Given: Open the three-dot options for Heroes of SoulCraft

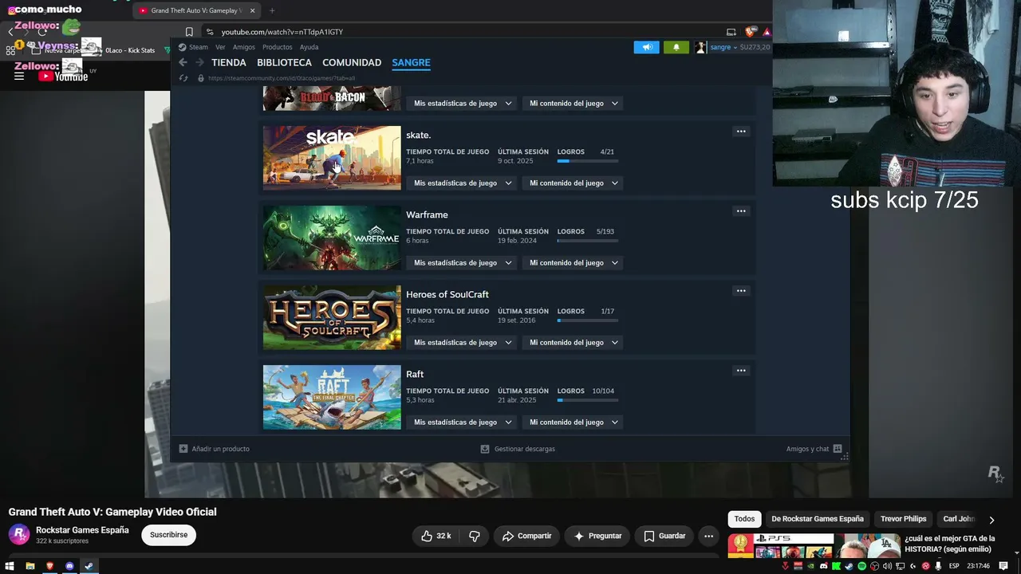Looking at the screenshot, I should point(741,291).
